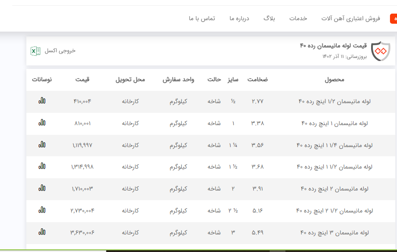Click chart icon for 2 1/2 inch pipe
Viewport: 397px width, 252px height.
[x=42, y=210]
